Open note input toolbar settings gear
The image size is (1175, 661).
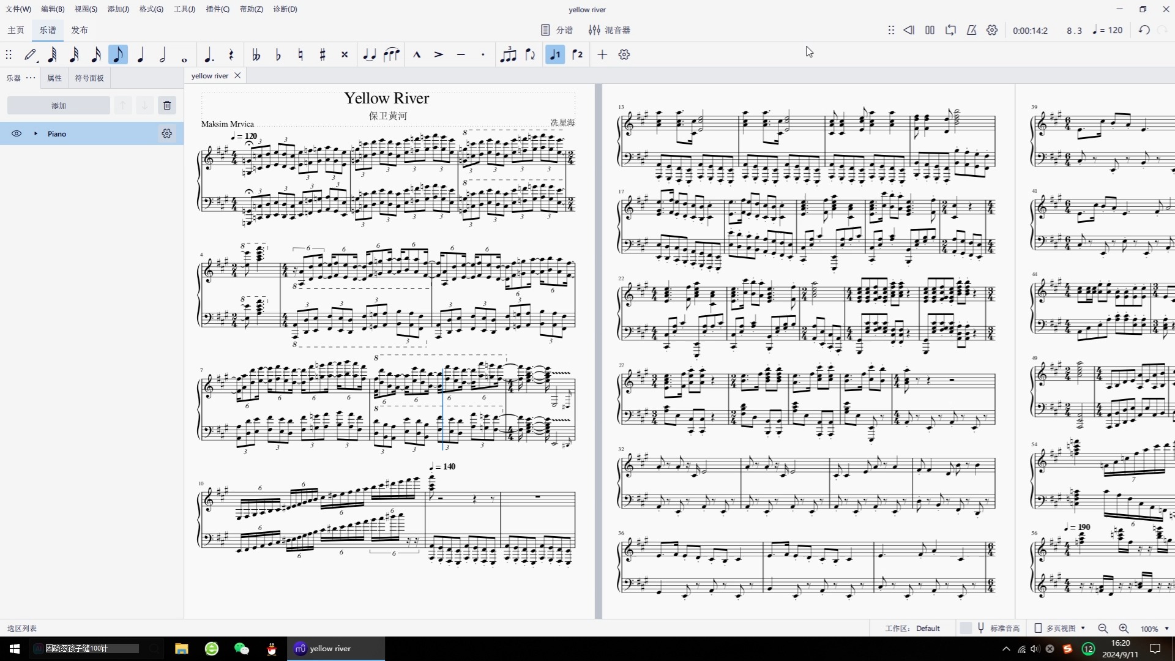(x=624, y=54)
